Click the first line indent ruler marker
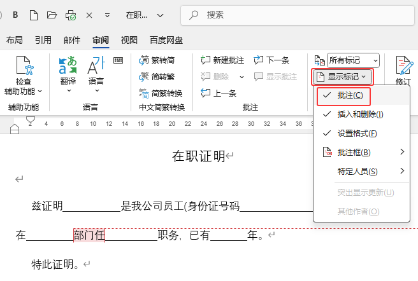 pyautogui.click(x=31, y=120)
